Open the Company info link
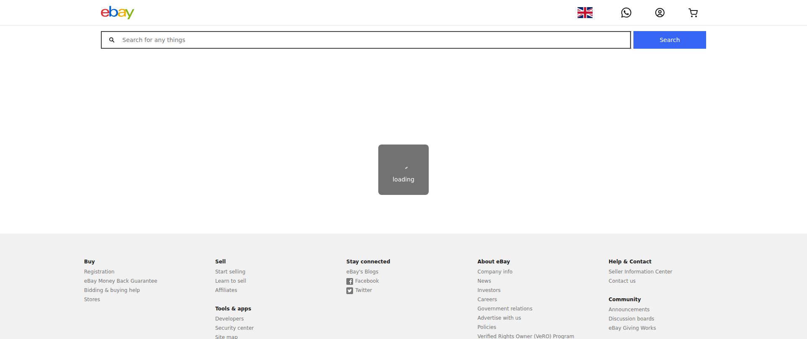The width and height of the screenshot is (807, 339). (x=495, y=272)
